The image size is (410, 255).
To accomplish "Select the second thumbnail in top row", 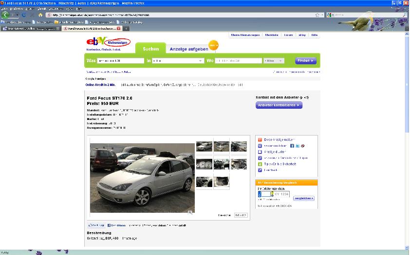I will click(222, 146).
